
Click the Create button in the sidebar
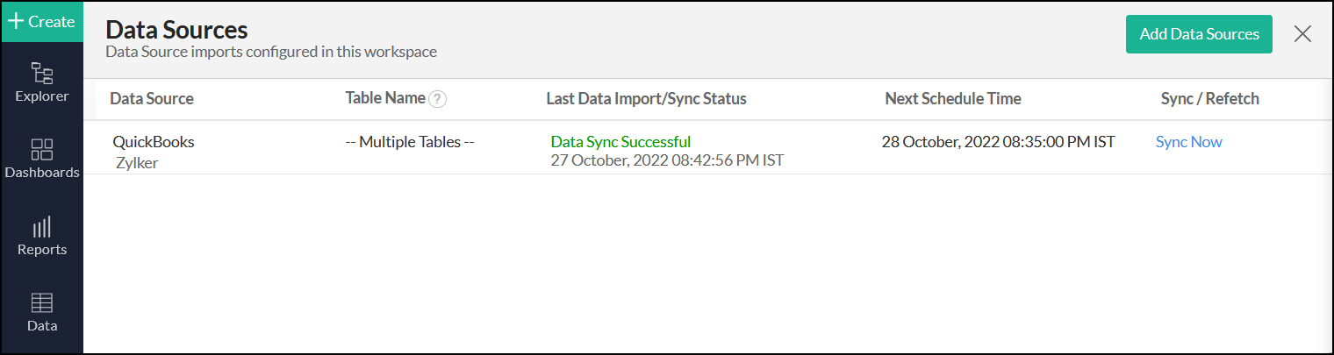[41, 22]
